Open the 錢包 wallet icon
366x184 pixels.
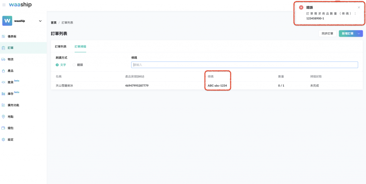(3, 128)
